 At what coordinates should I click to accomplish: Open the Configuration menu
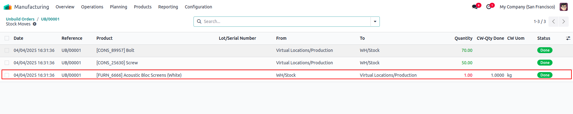pos(198,7)
